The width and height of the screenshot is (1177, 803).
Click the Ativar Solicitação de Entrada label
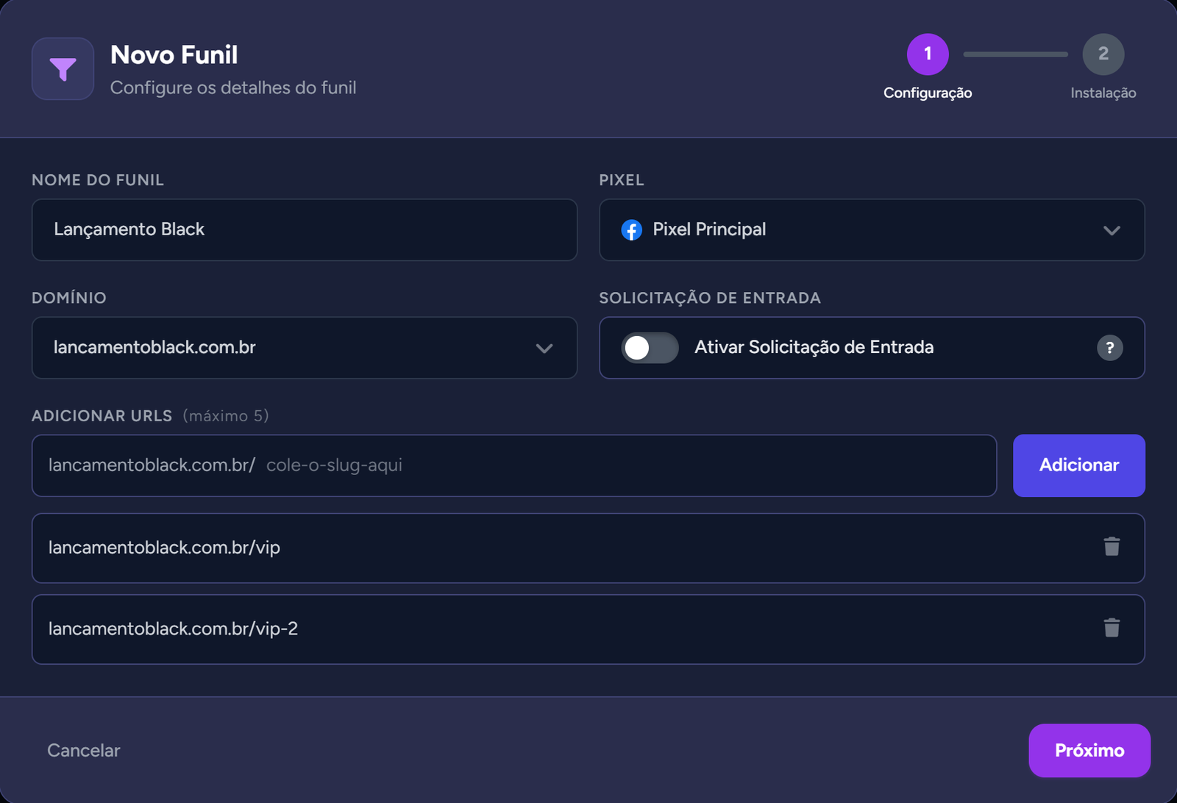point(814,347)
